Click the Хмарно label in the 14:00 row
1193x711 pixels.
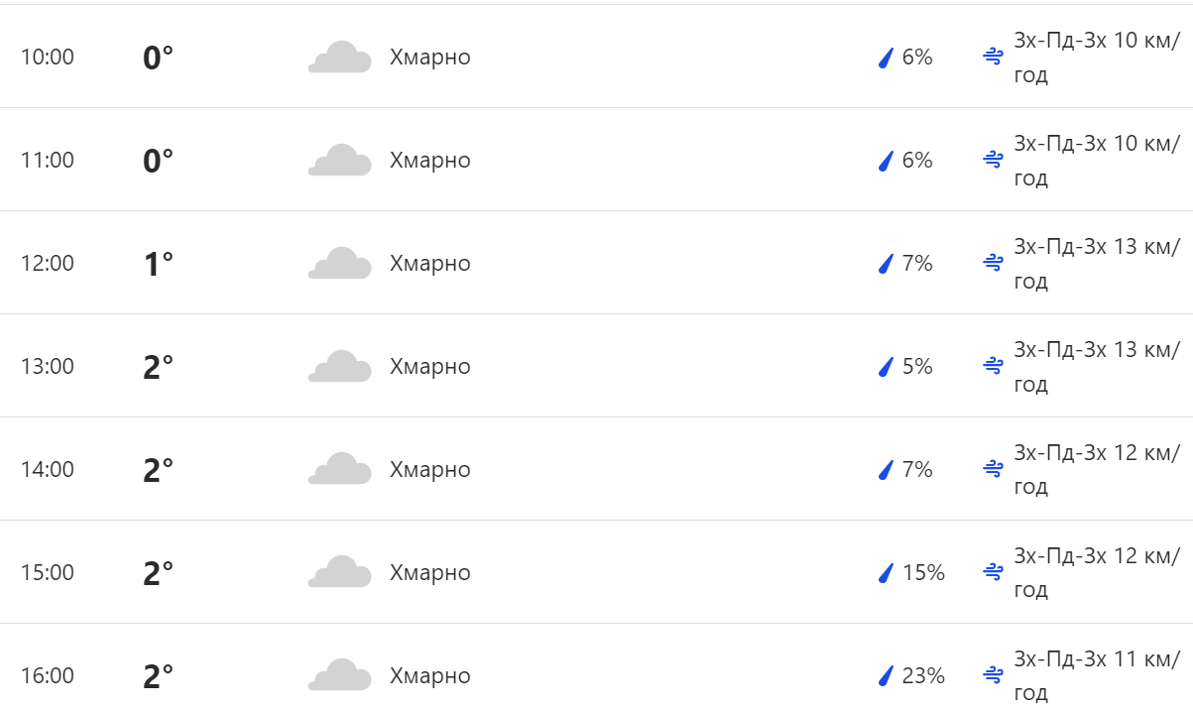point(429,469)
